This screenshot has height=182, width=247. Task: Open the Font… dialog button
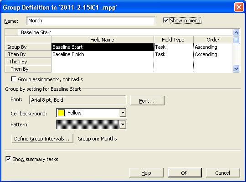pos(147,100)
